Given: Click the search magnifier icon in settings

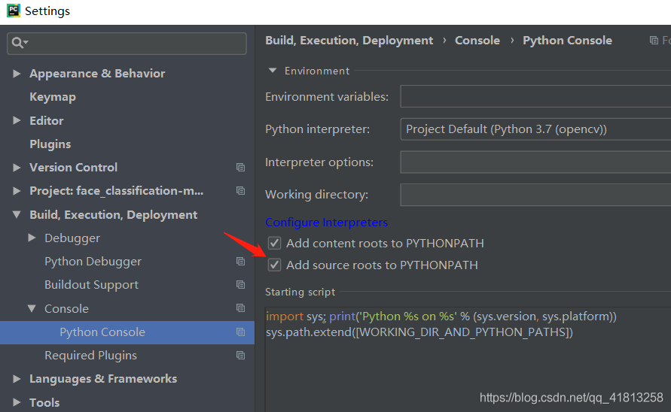Looking at the screenshot, I should pyautogui.click(x=17, y=44).
